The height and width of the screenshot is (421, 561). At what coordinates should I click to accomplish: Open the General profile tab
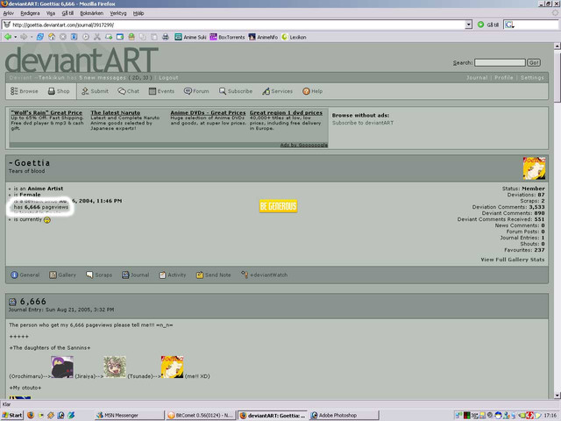click(25, 275)
